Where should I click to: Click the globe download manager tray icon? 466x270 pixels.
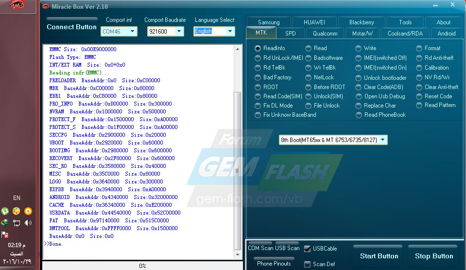tap(5, 223)
